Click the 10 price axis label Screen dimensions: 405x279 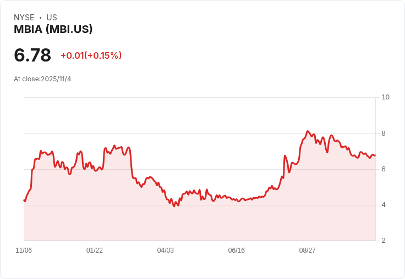click(385, 97)
